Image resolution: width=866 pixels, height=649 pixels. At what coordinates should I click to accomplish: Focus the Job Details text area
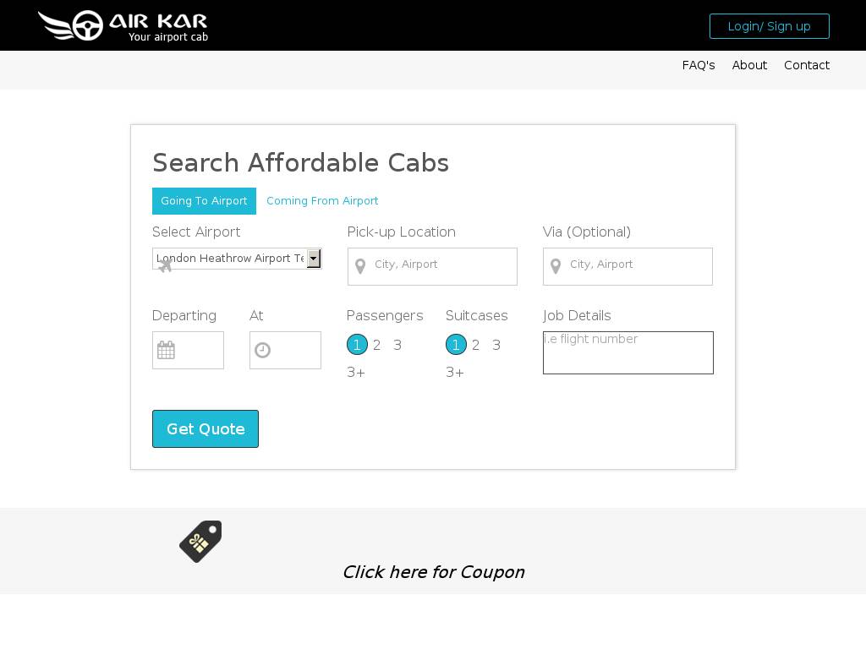(628, 352)
